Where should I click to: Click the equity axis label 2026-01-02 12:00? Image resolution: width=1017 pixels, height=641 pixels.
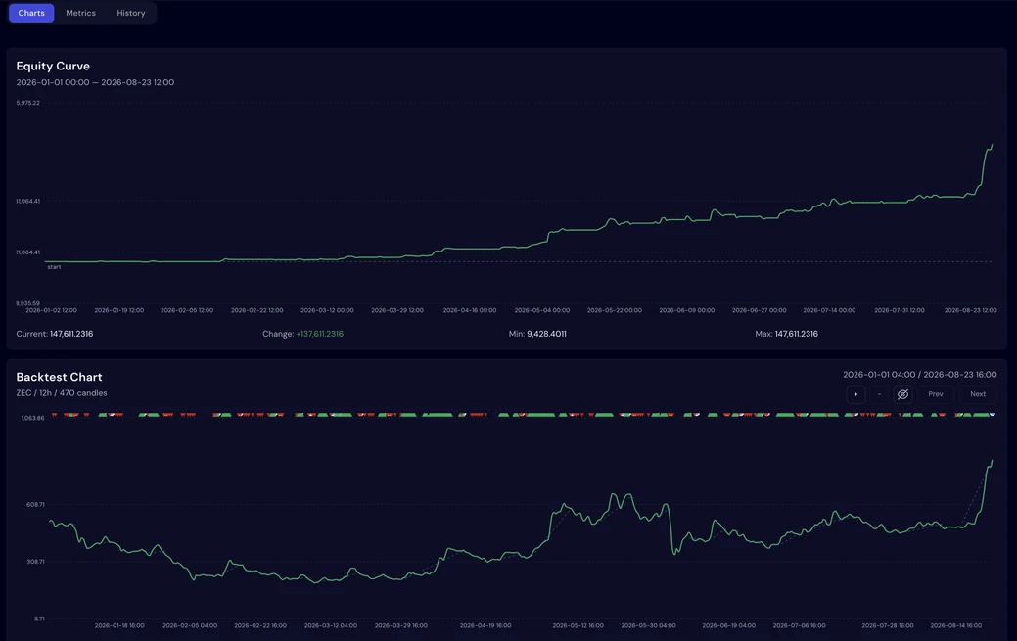pos(51,310)
